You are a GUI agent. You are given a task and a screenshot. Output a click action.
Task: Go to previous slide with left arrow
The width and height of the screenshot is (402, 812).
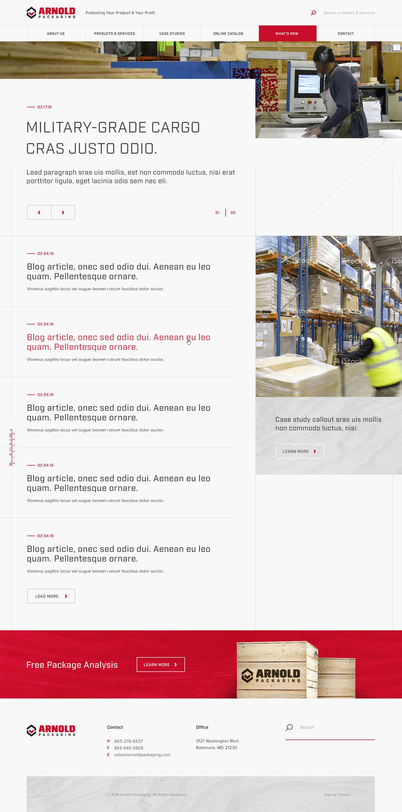pos(39,213)
